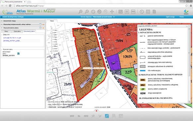Go to previous map view icon

[99, 12]
